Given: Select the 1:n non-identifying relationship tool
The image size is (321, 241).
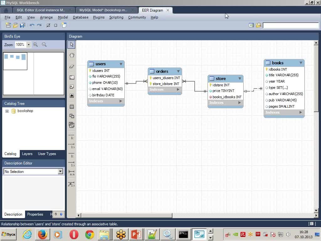Looking at the screenshot, I should tap(71, 146).
